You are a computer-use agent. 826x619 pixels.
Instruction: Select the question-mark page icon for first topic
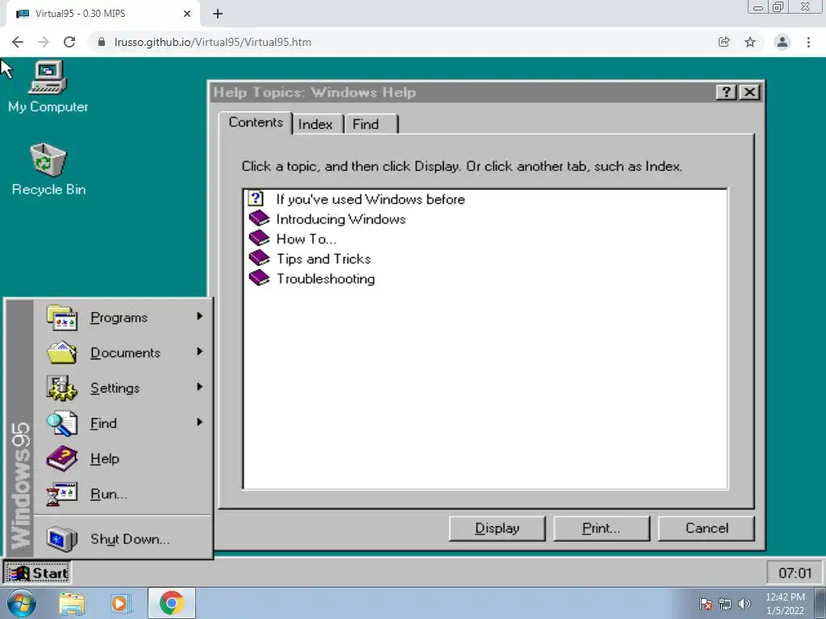click(256, 198)
